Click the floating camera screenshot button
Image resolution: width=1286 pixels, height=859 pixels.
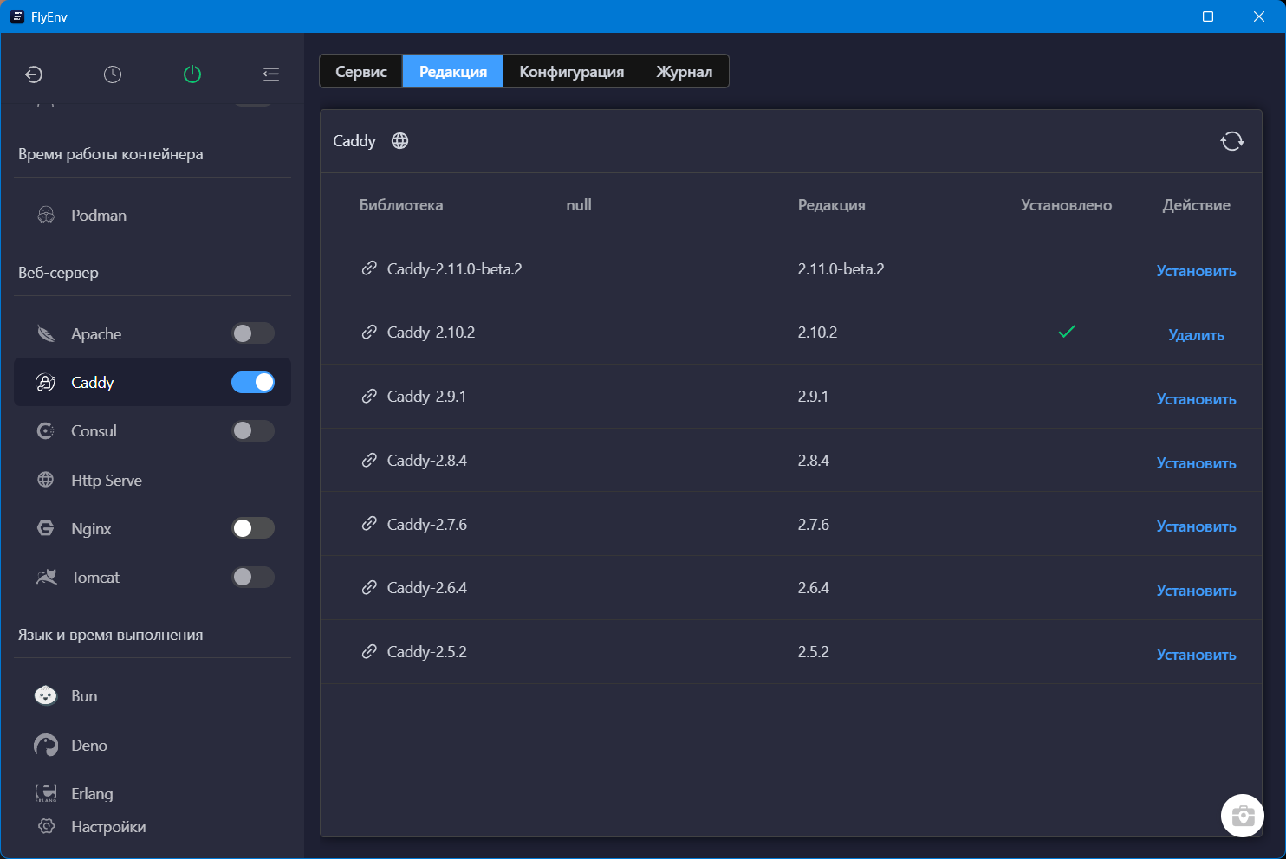click(x=1242, y=815)
